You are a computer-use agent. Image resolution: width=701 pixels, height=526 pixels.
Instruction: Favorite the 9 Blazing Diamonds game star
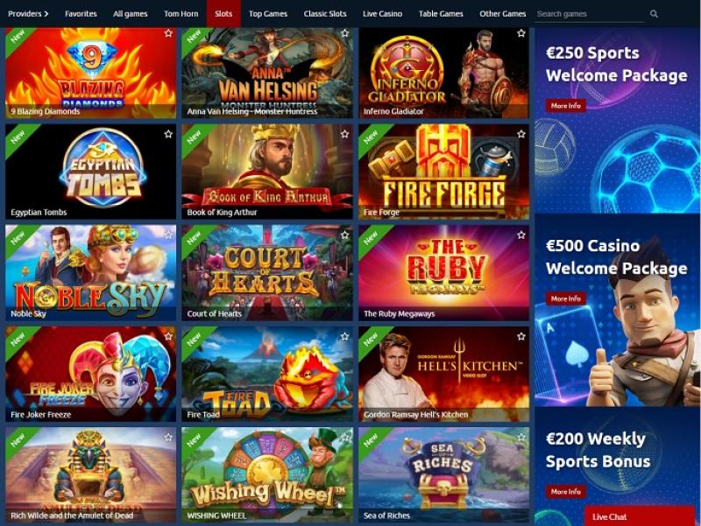tap(168, 33)
